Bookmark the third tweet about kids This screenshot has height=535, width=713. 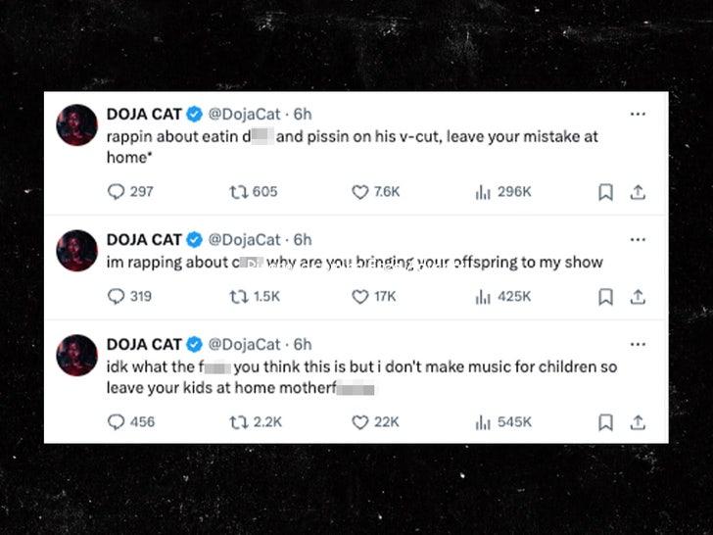click(605, 422)
